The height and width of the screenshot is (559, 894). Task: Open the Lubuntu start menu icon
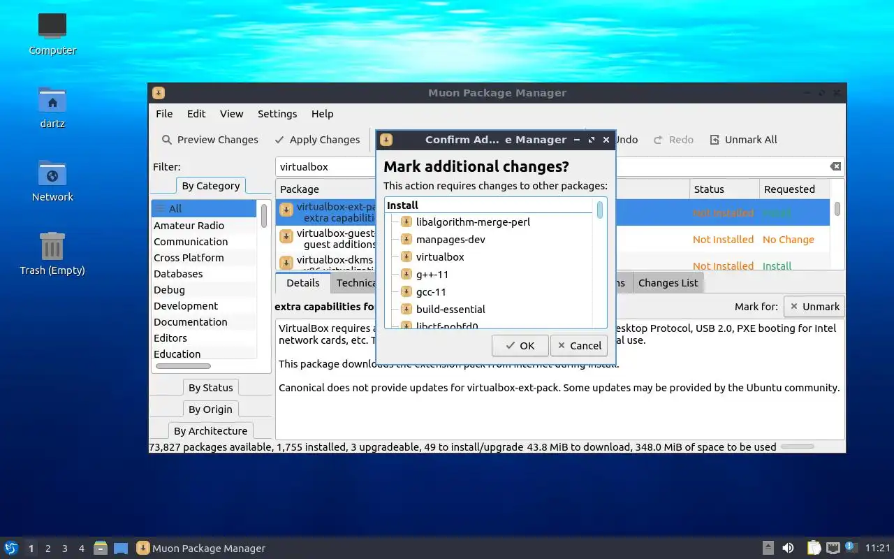click(11, 549)
